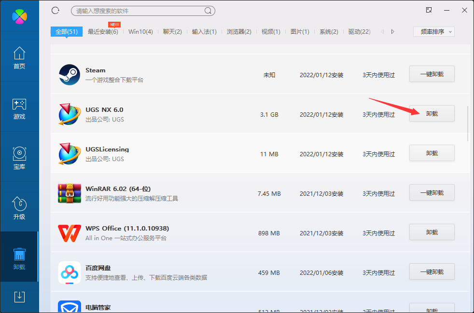
Task: Open the 频率排序 sort dropdown
Action: (434, 32)
